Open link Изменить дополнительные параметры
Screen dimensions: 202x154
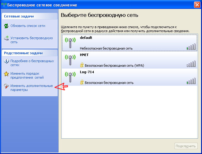click(x=32, y=88)
